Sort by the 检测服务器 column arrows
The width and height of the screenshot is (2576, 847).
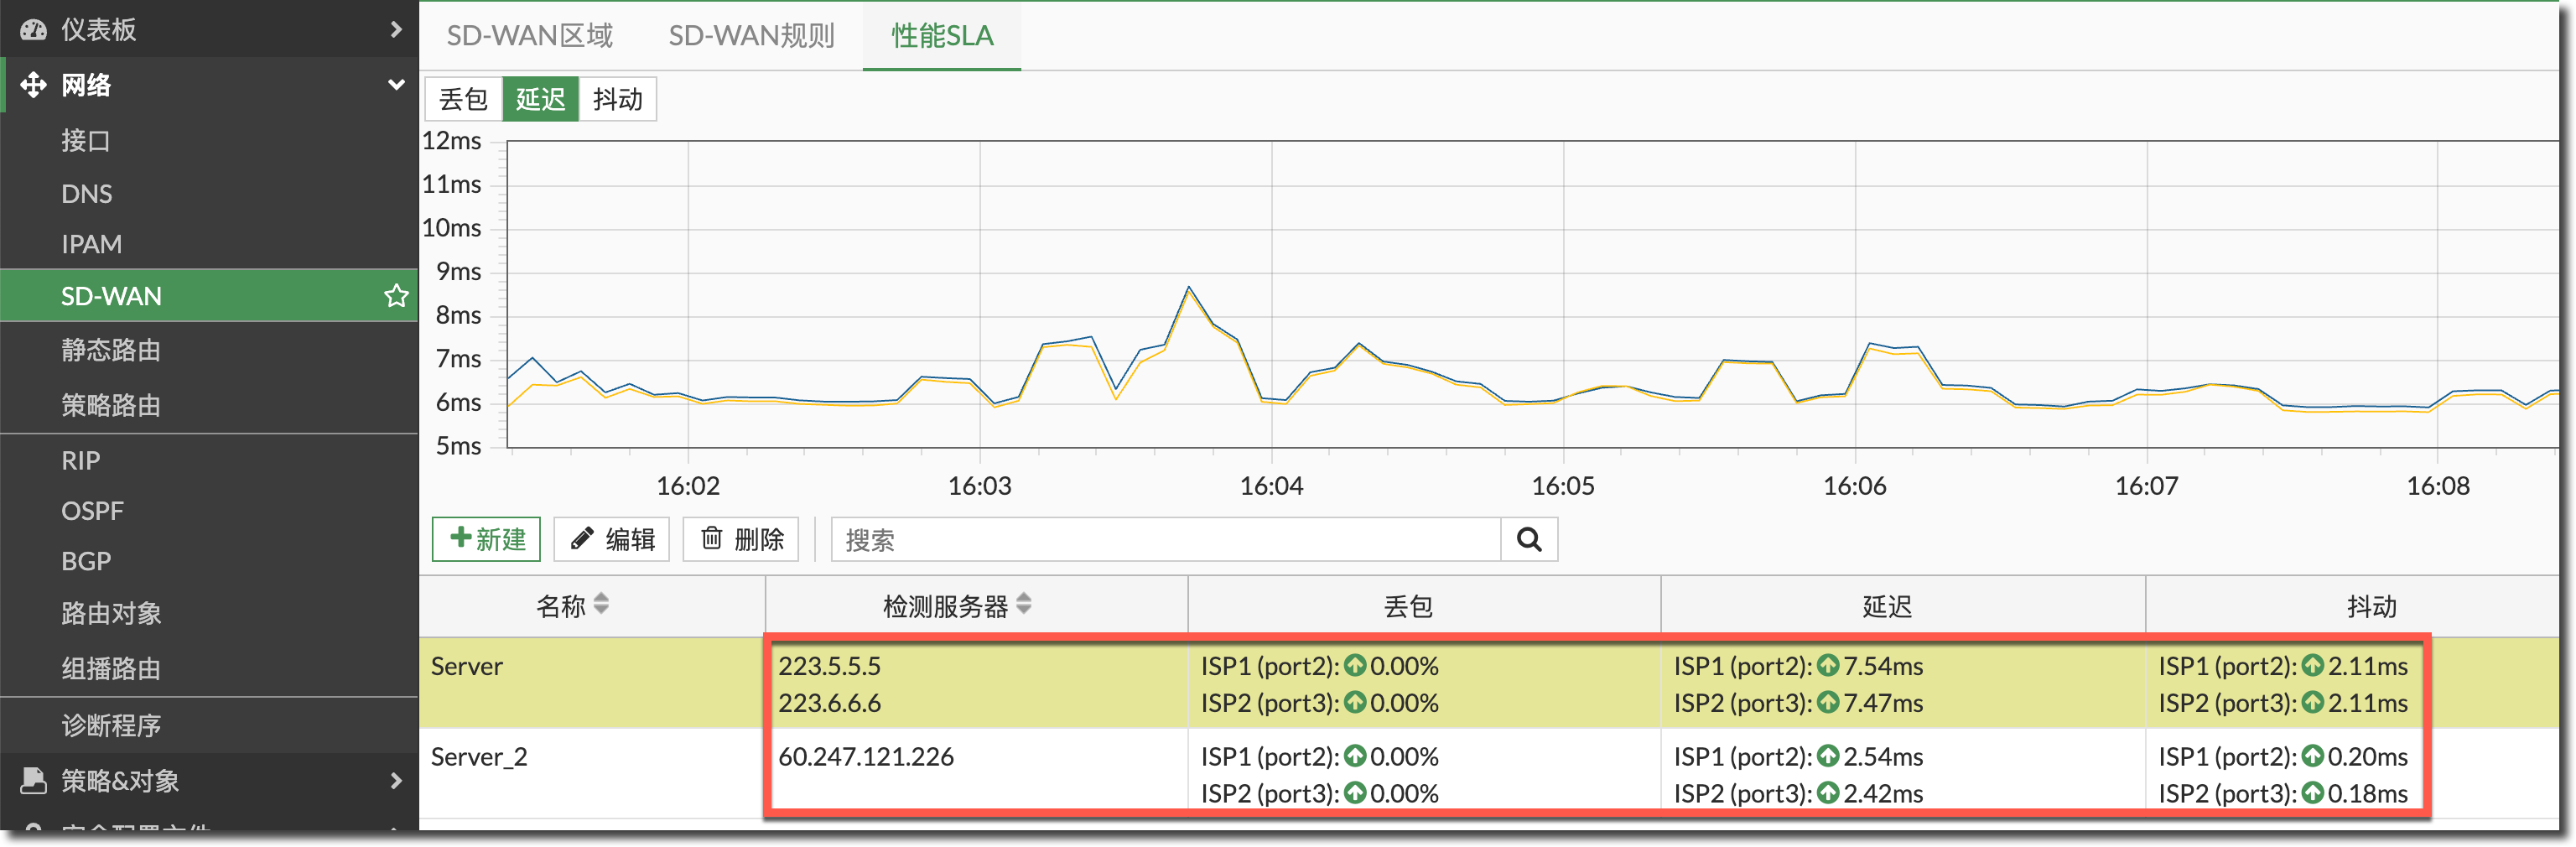coord(1023,605)
